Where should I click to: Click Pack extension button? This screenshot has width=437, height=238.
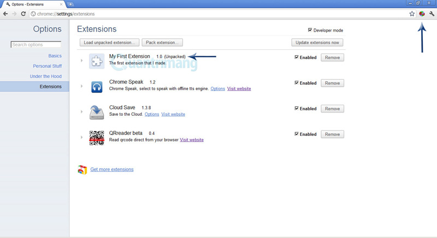coord(162,43)
